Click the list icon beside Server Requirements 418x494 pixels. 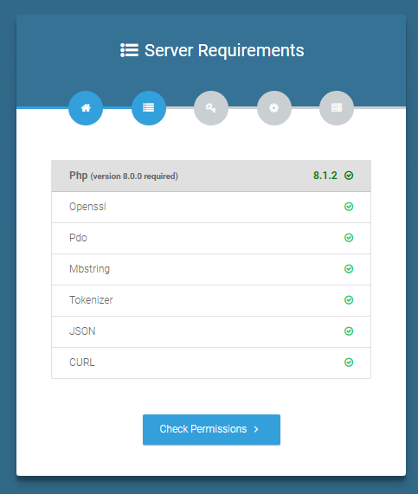(x=129, y=50)
